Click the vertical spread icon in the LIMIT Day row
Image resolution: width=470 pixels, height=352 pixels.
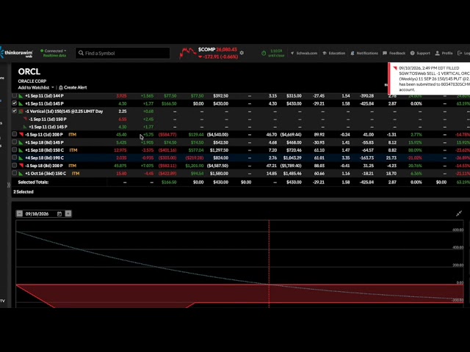(x=21, y=111)
